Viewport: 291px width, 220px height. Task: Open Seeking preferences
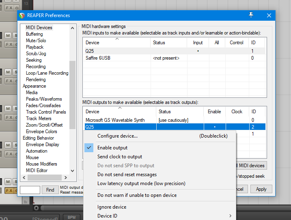click(34, 60)
